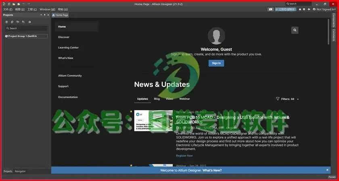Switch to the Navigator panel tab
The width and height of the screenshot is (339, 181).
[20, 171]
